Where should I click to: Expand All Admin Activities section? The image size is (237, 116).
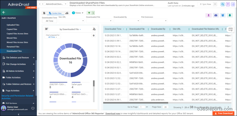click(34, 71)
